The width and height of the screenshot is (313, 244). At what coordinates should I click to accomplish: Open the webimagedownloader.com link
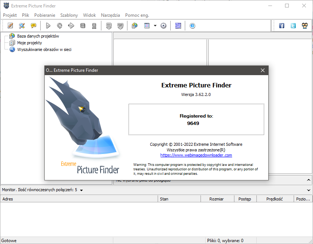pos(196,155)
